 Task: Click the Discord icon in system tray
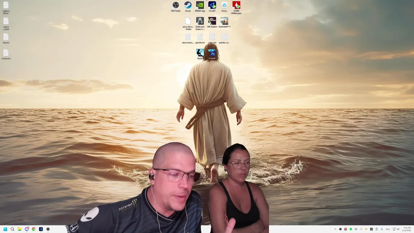pyautogui.click(x=361, y=229)
